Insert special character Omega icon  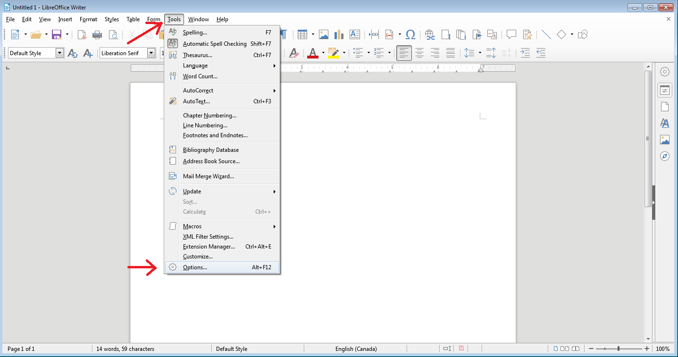coord(410,34)
